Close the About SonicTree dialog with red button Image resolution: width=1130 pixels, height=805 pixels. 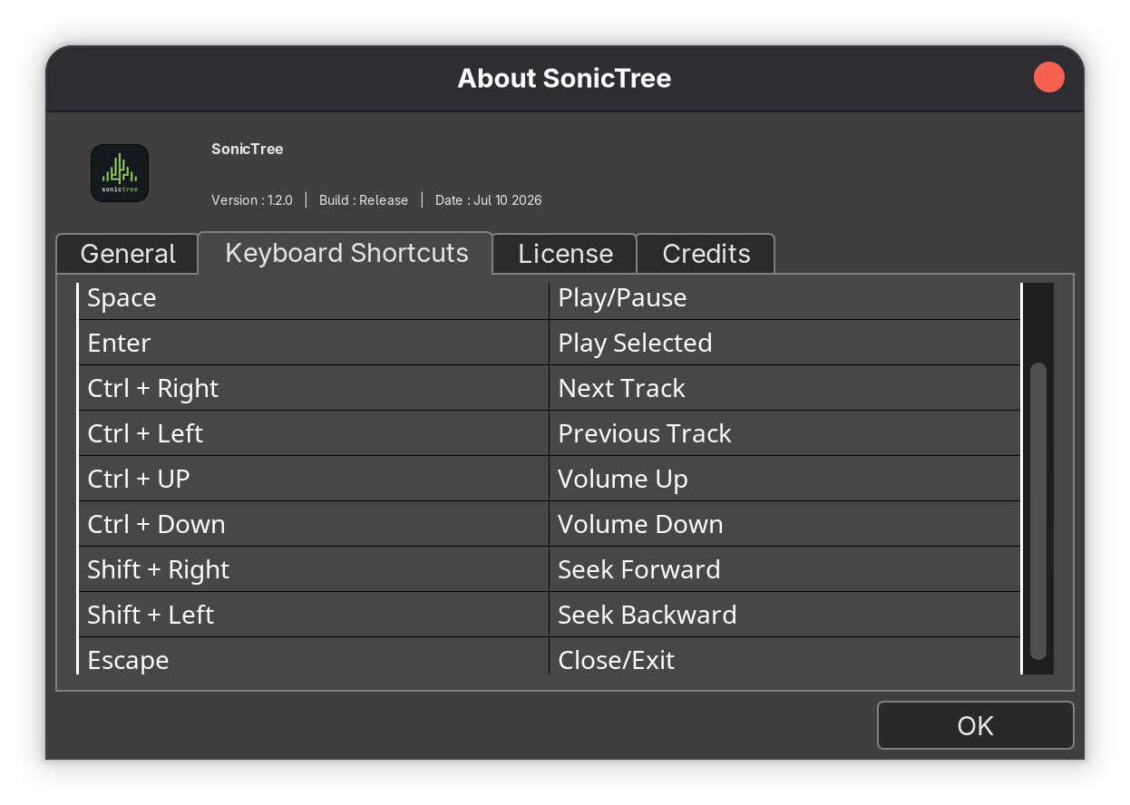[x=1049, y=77]
